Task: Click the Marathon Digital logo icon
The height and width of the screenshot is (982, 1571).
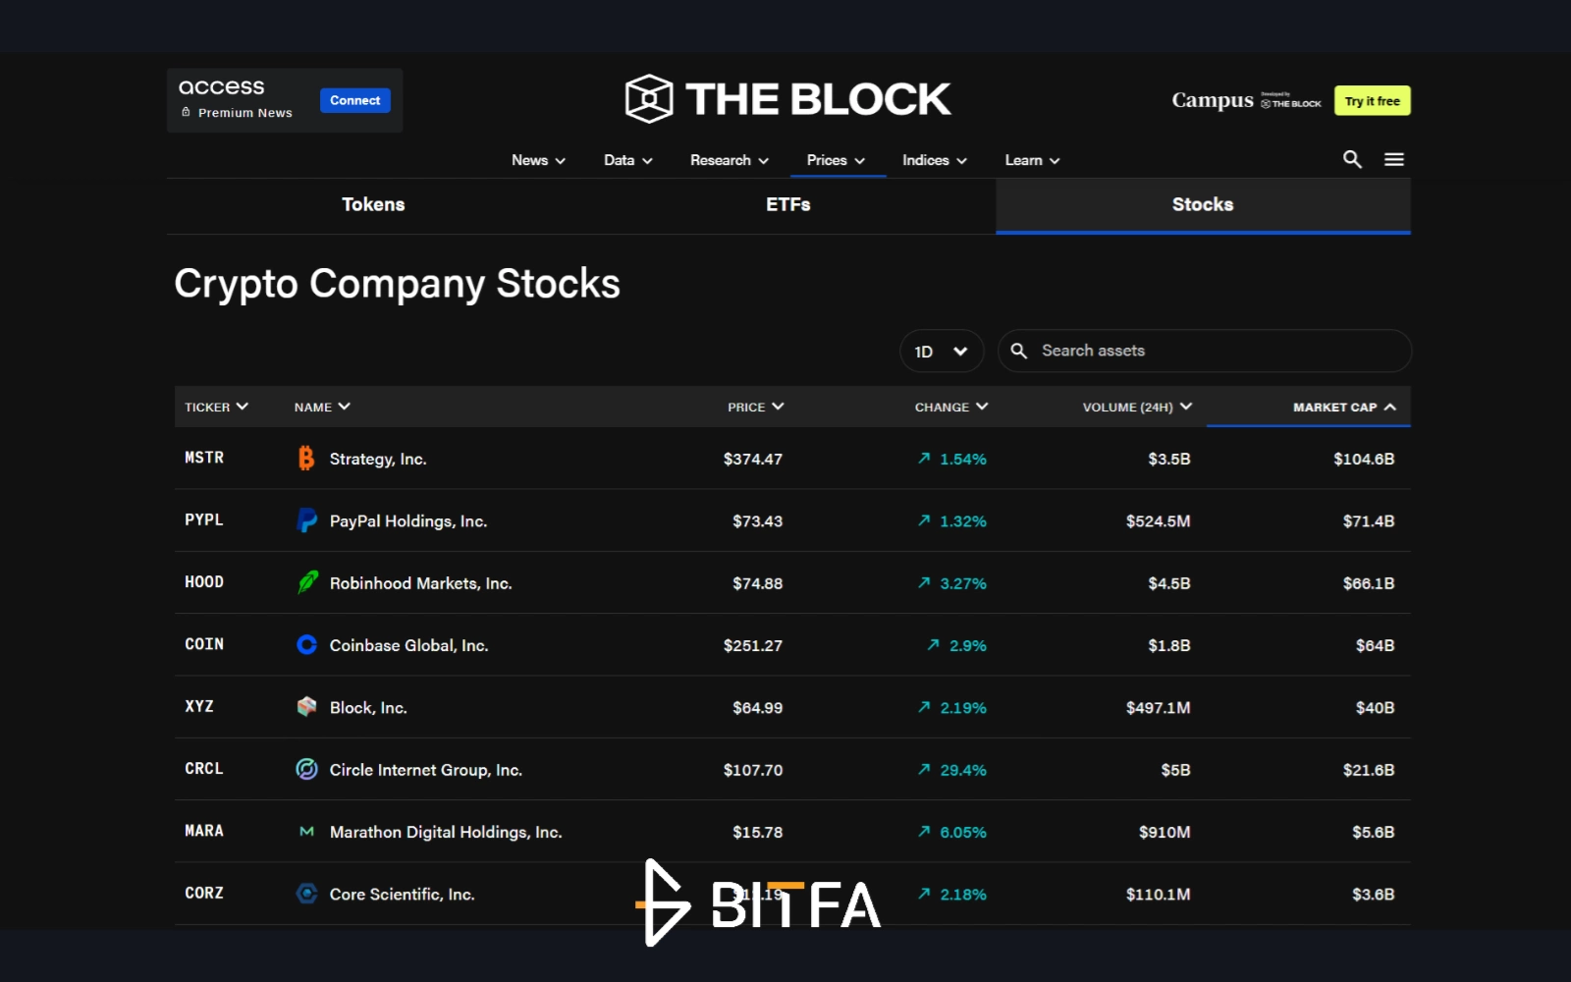Action: tap(306, 832)
